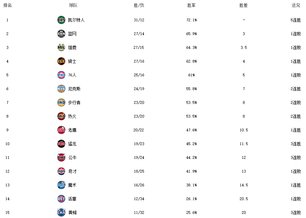
Task: Click the 排名 column header
Action: click(x=8, y=5)
